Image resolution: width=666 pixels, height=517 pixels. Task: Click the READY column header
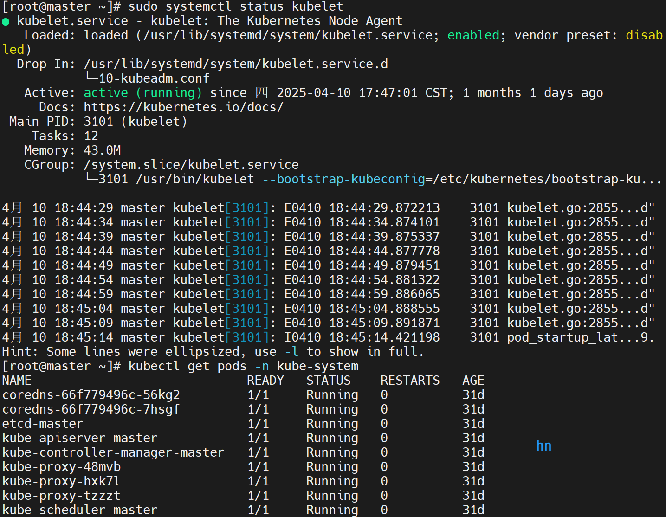[x=265, y=380]
